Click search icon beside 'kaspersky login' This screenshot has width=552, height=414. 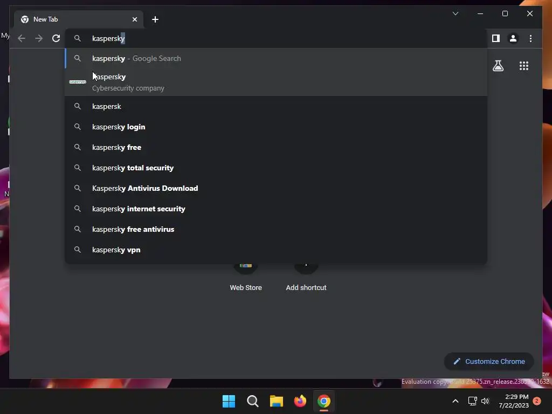pyautogui.click(x=78, y=127)
